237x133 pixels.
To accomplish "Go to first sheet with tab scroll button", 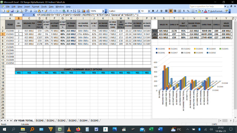I will tap(2, 121).
